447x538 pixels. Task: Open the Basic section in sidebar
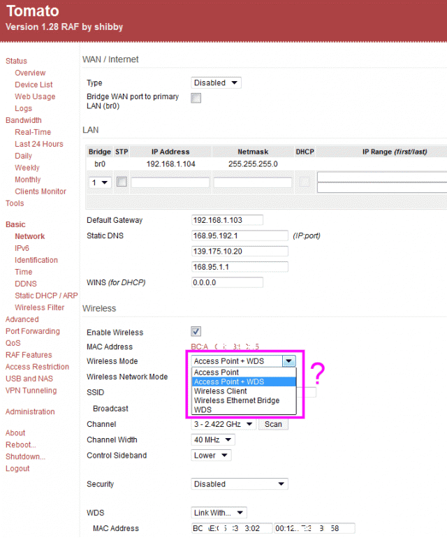click(x=15, y=224)
